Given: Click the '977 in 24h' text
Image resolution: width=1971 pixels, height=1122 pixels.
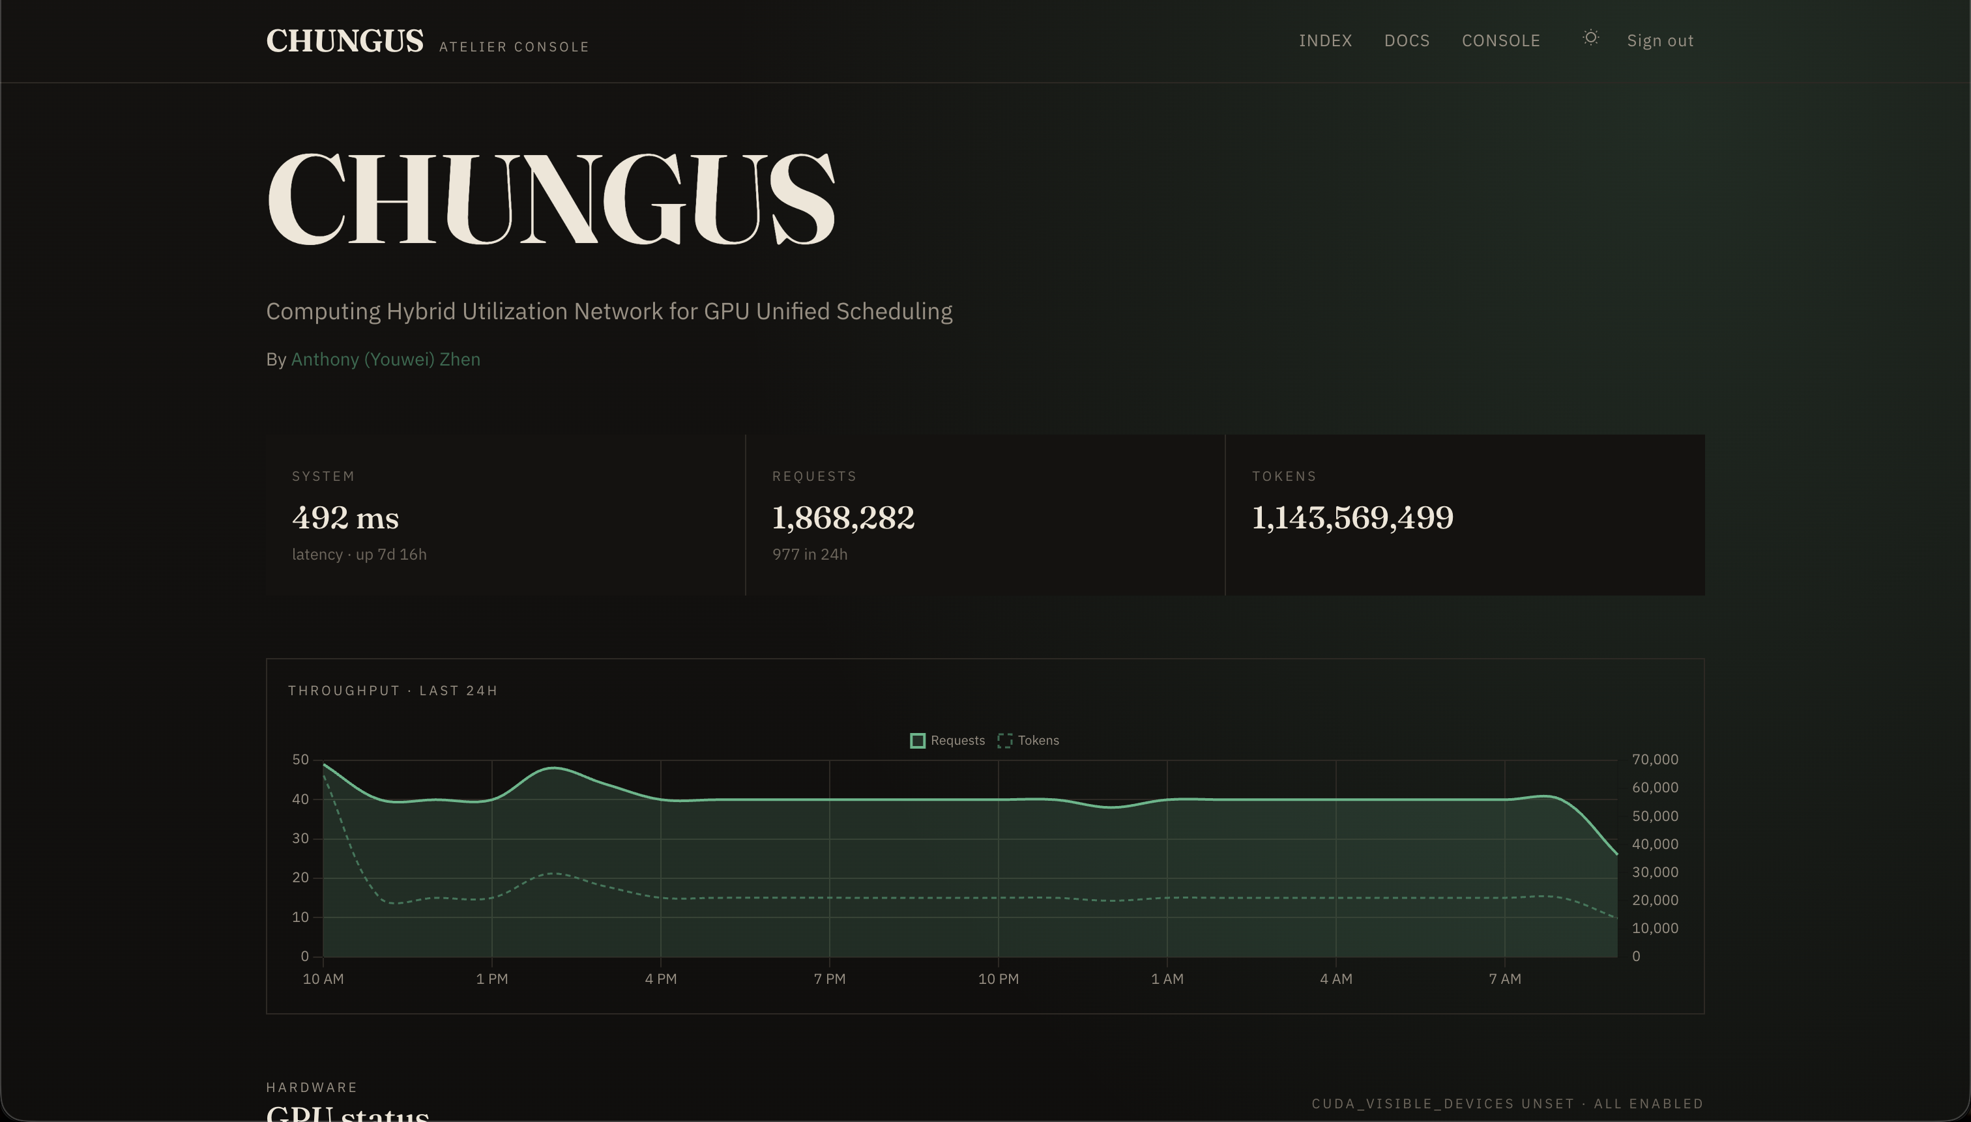Looking at the screenshot, I should tap(810, 555).
